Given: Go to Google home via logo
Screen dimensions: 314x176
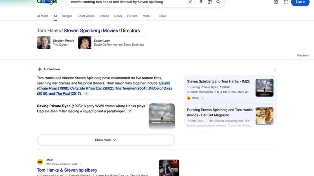Looking at the screenshot, I should point(47,2).
